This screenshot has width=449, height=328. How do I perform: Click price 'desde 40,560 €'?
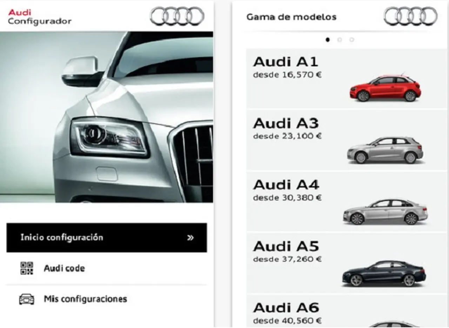click(287, 321)
